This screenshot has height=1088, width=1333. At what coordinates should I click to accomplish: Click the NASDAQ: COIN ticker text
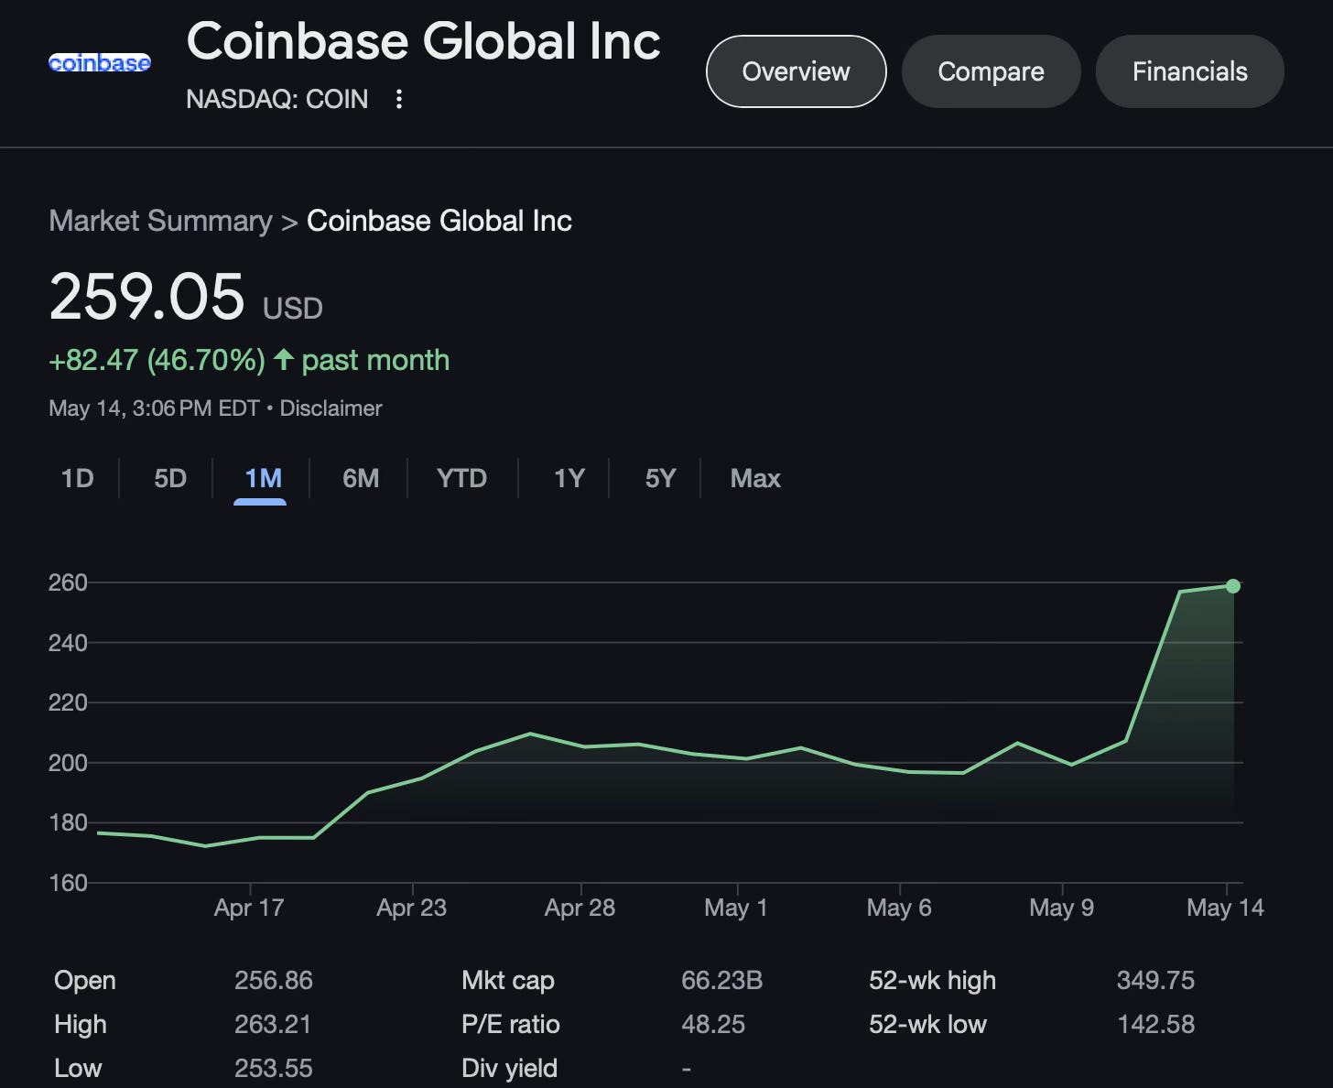tap(277, 99)
